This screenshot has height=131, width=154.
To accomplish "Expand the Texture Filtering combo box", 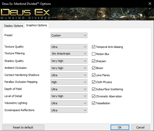I will (x=69, y=54).
